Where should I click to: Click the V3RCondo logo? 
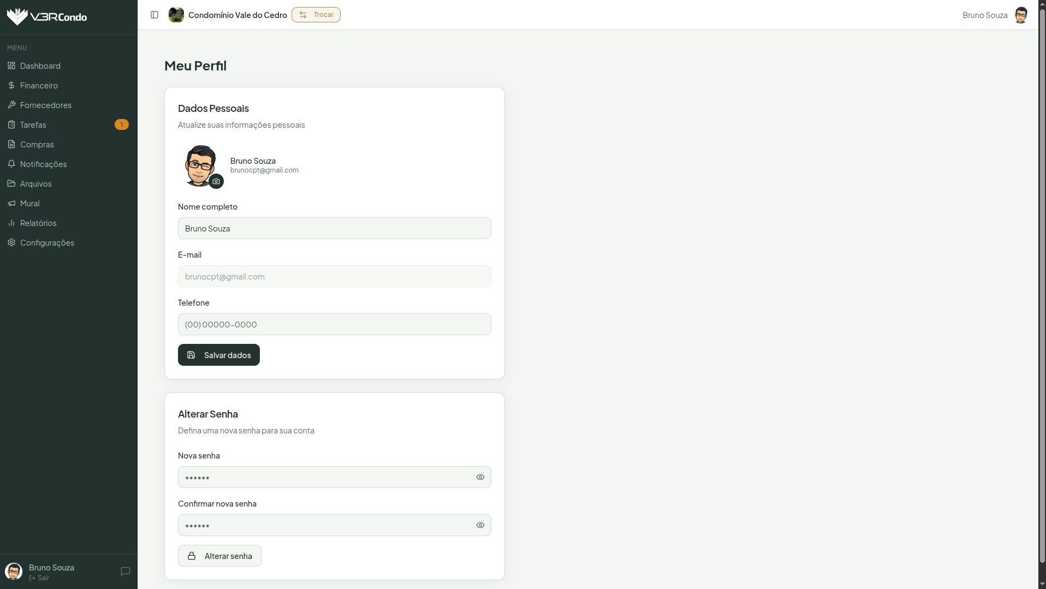[47, 17]
